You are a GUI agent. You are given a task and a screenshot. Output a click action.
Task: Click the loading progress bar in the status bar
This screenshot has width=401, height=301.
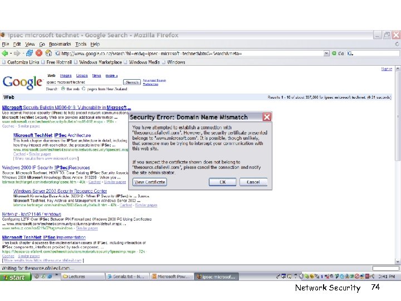coord(385,268)
